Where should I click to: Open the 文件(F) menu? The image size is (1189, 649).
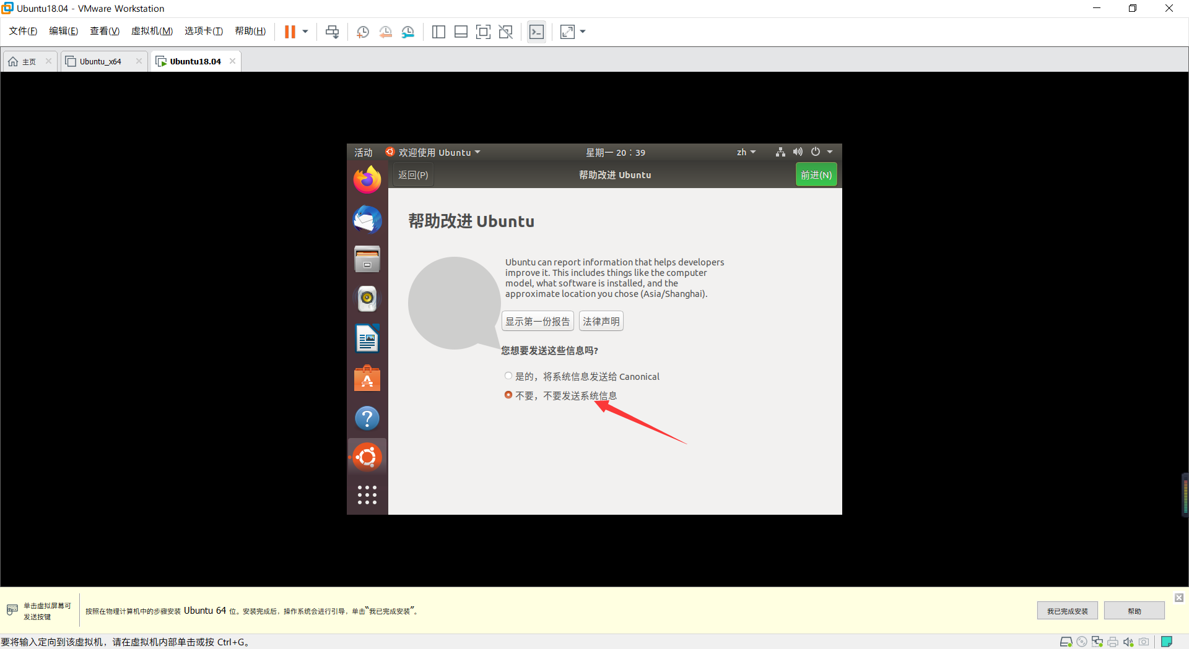tap(23, 31)
